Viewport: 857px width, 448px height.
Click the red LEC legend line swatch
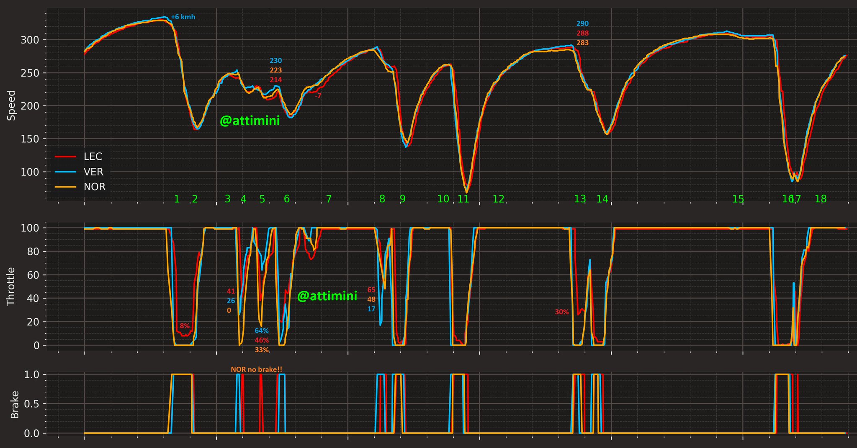click(65, 156)
